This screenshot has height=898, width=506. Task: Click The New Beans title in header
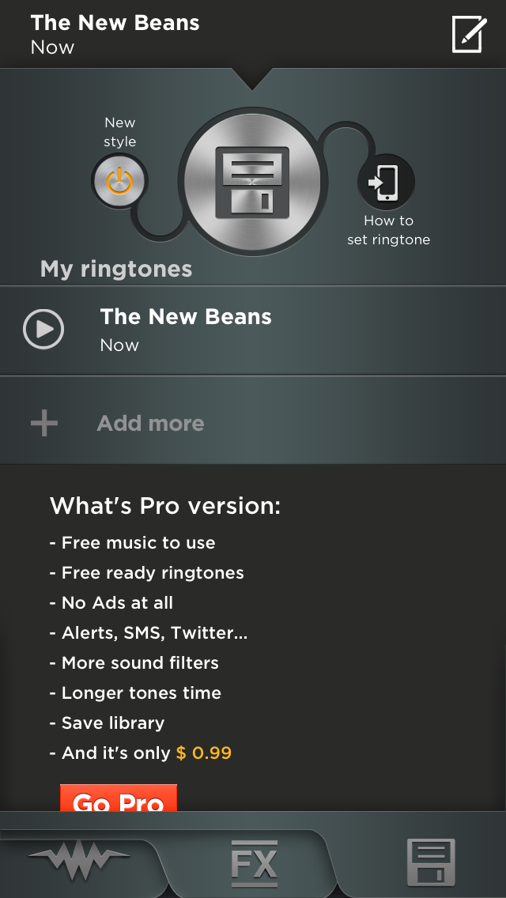click(x=115, y=23)
